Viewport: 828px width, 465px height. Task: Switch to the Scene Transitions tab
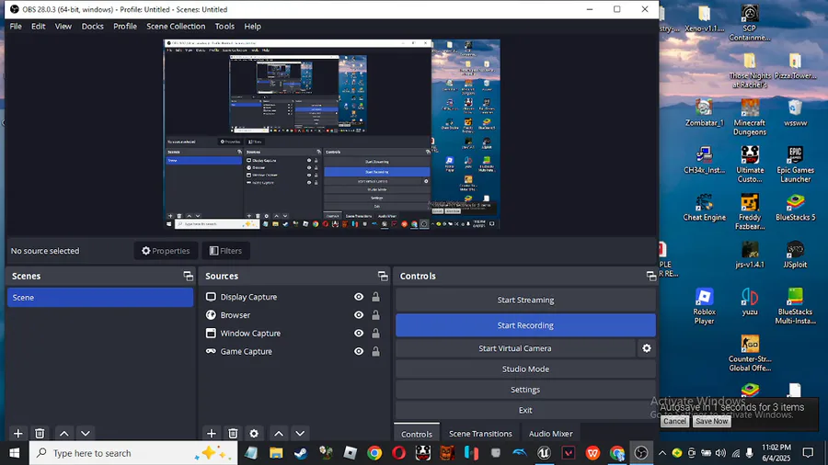480,434
